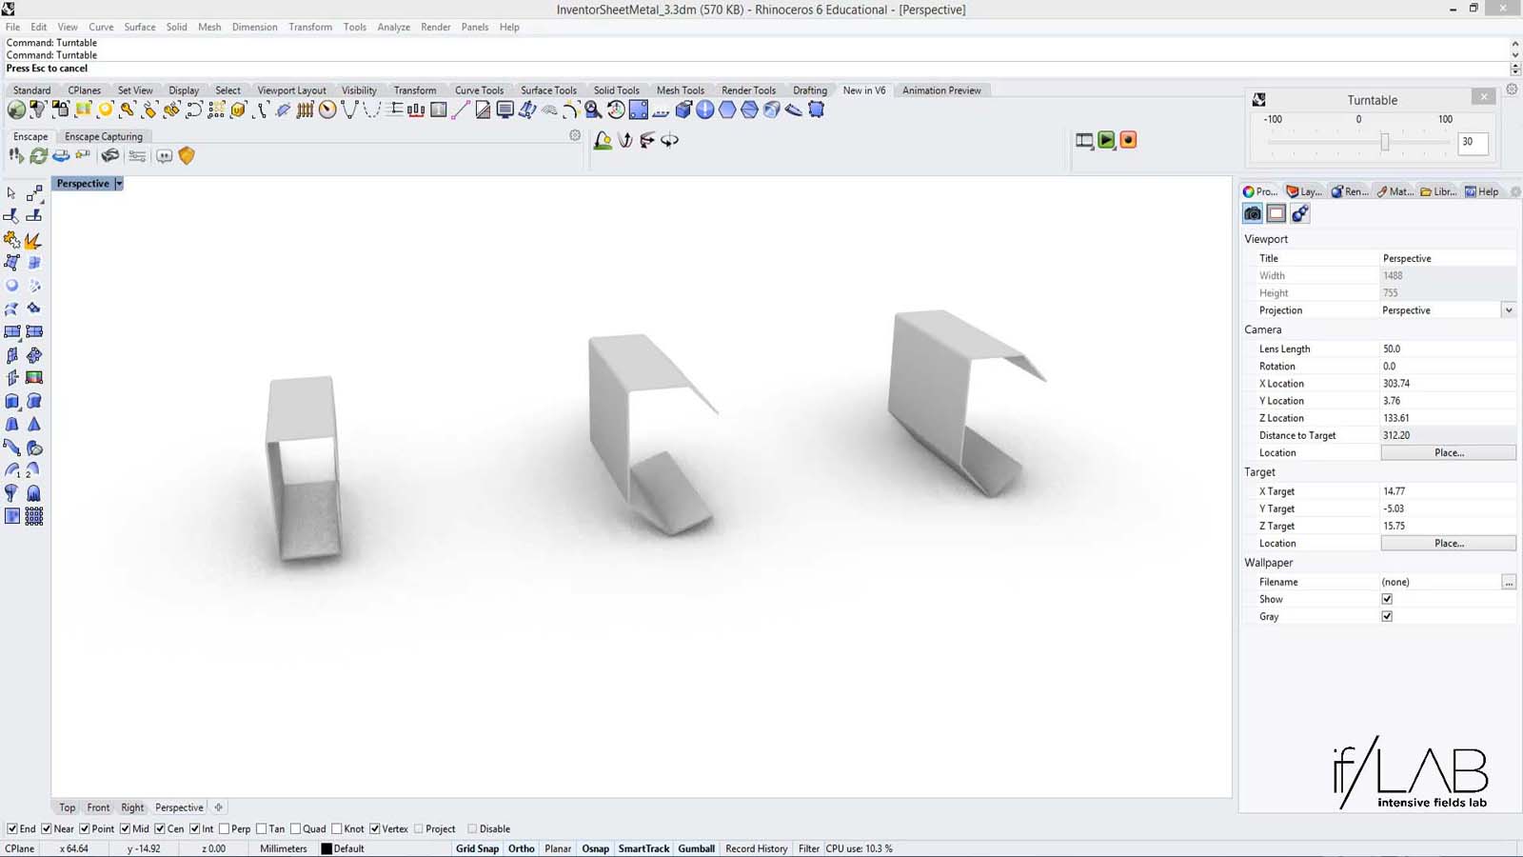Click the green play animation icon

point(1106,140)
